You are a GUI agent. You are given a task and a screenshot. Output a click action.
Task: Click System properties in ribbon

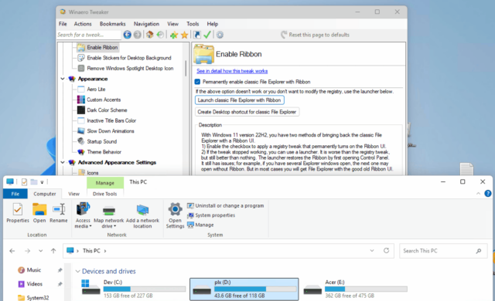[x=211, y=215]
